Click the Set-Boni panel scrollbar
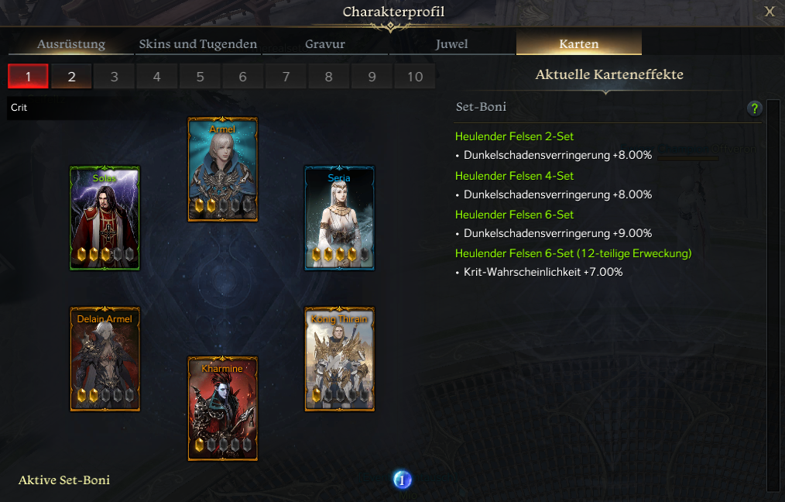Image resolution: width=785 pixels, height=502 pixels. point(773,296)
